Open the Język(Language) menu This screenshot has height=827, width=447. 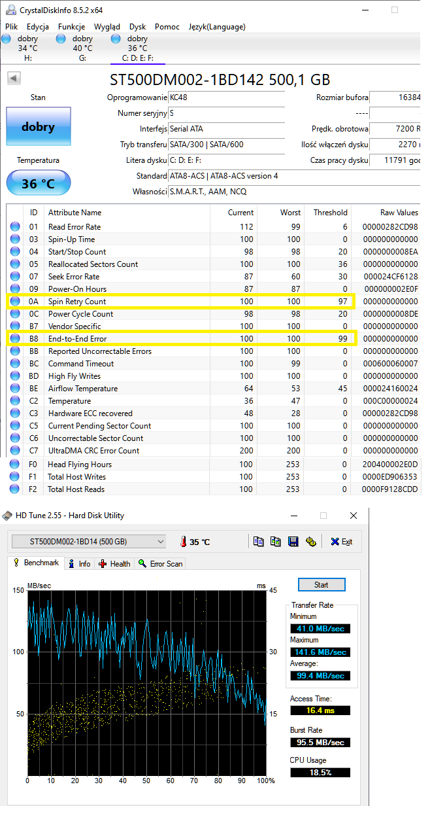216,27
